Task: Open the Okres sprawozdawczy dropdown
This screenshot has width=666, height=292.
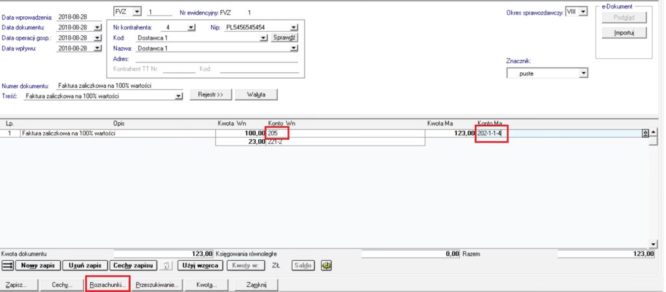Action: pyautogui.click(x=583, y=12)
